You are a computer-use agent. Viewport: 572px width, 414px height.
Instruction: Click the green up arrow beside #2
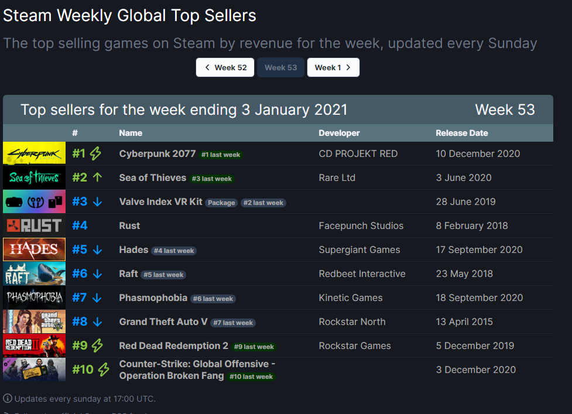tap(97, 177)
